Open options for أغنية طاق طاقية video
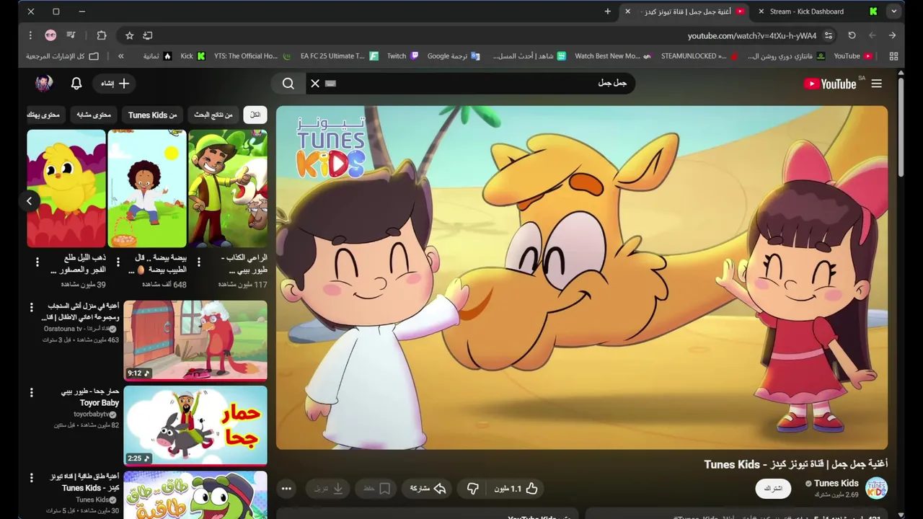This screenshot has height=519, width=923. click(31, 478)
